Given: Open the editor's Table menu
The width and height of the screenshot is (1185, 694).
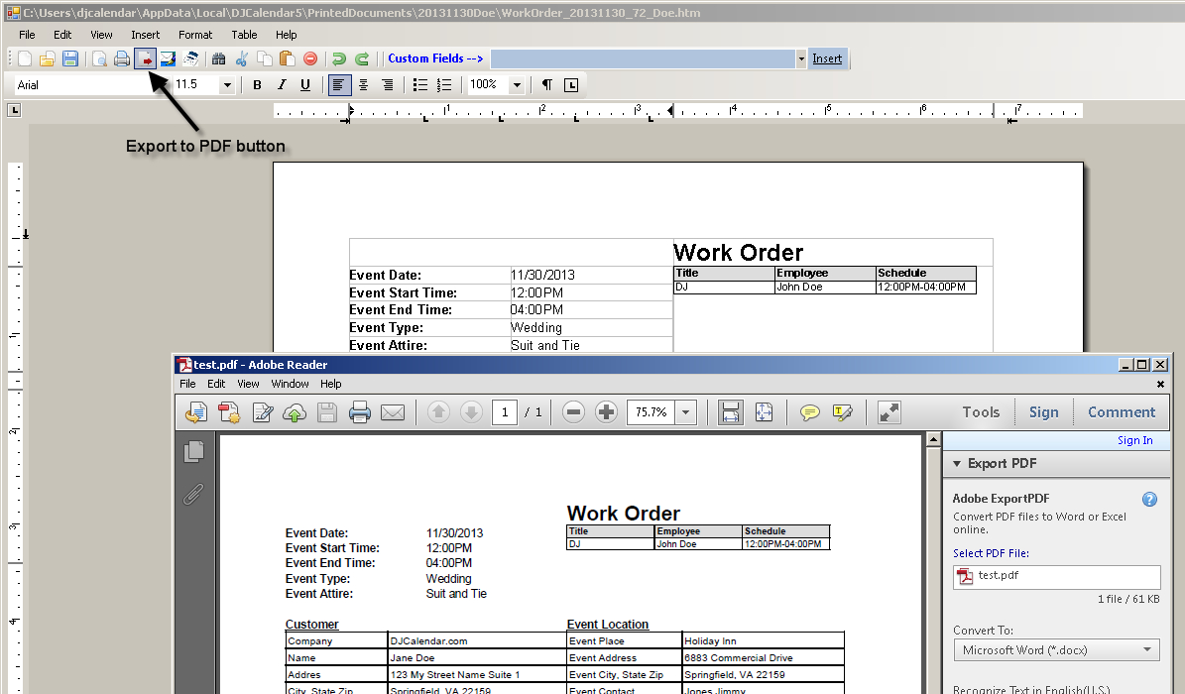Looking at the screenshot, I should tap(244, 35).
